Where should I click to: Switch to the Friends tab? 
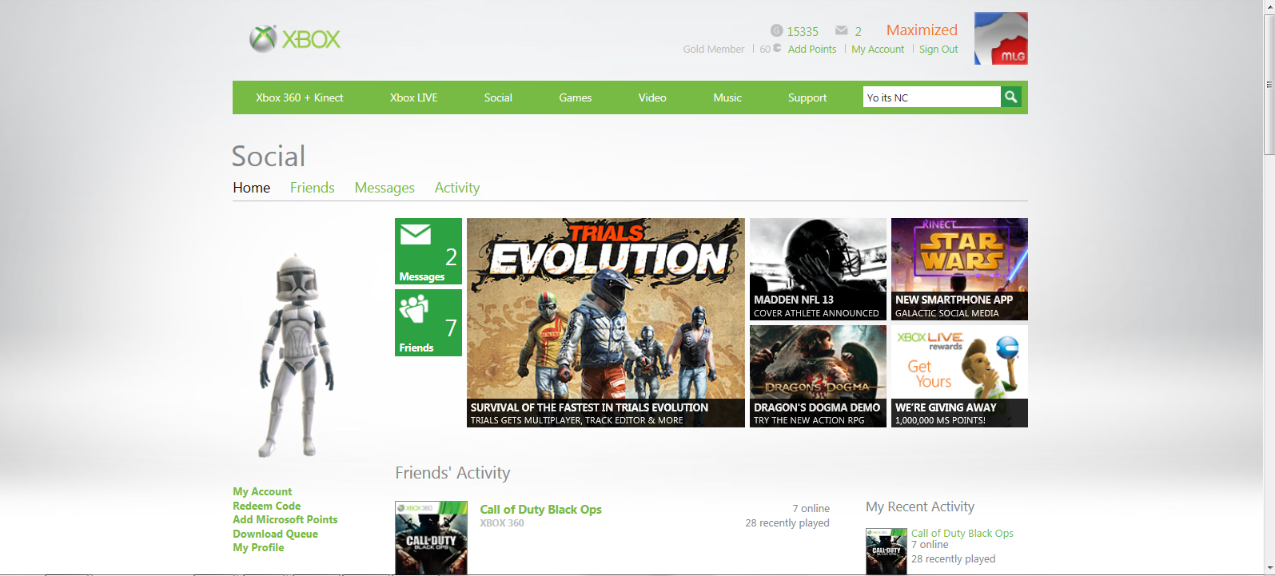313,188
